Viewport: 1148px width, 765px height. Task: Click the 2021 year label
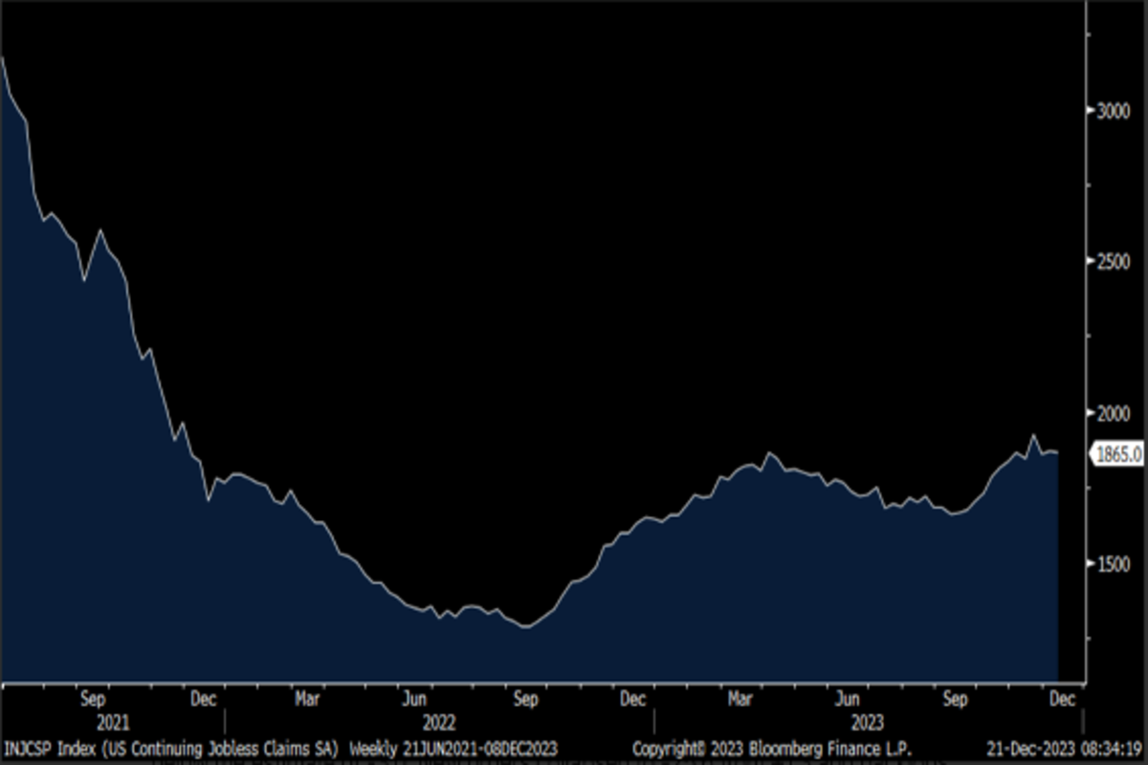pos(113,722)
